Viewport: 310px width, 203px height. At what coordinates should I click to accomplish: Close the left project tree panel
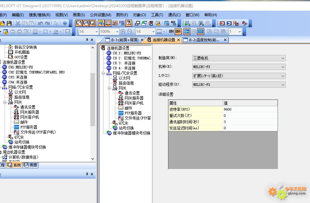92,40
